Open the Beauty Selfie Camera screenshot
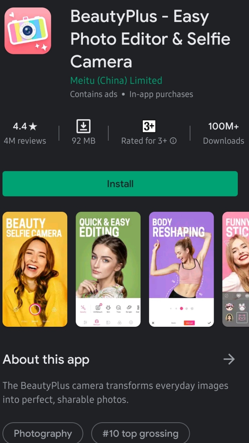Screen dimensions: 249x443 [x=35, y=269]
